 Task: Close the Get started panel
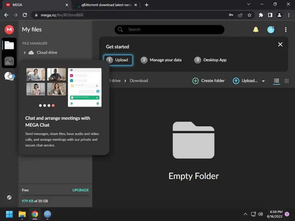280,44
